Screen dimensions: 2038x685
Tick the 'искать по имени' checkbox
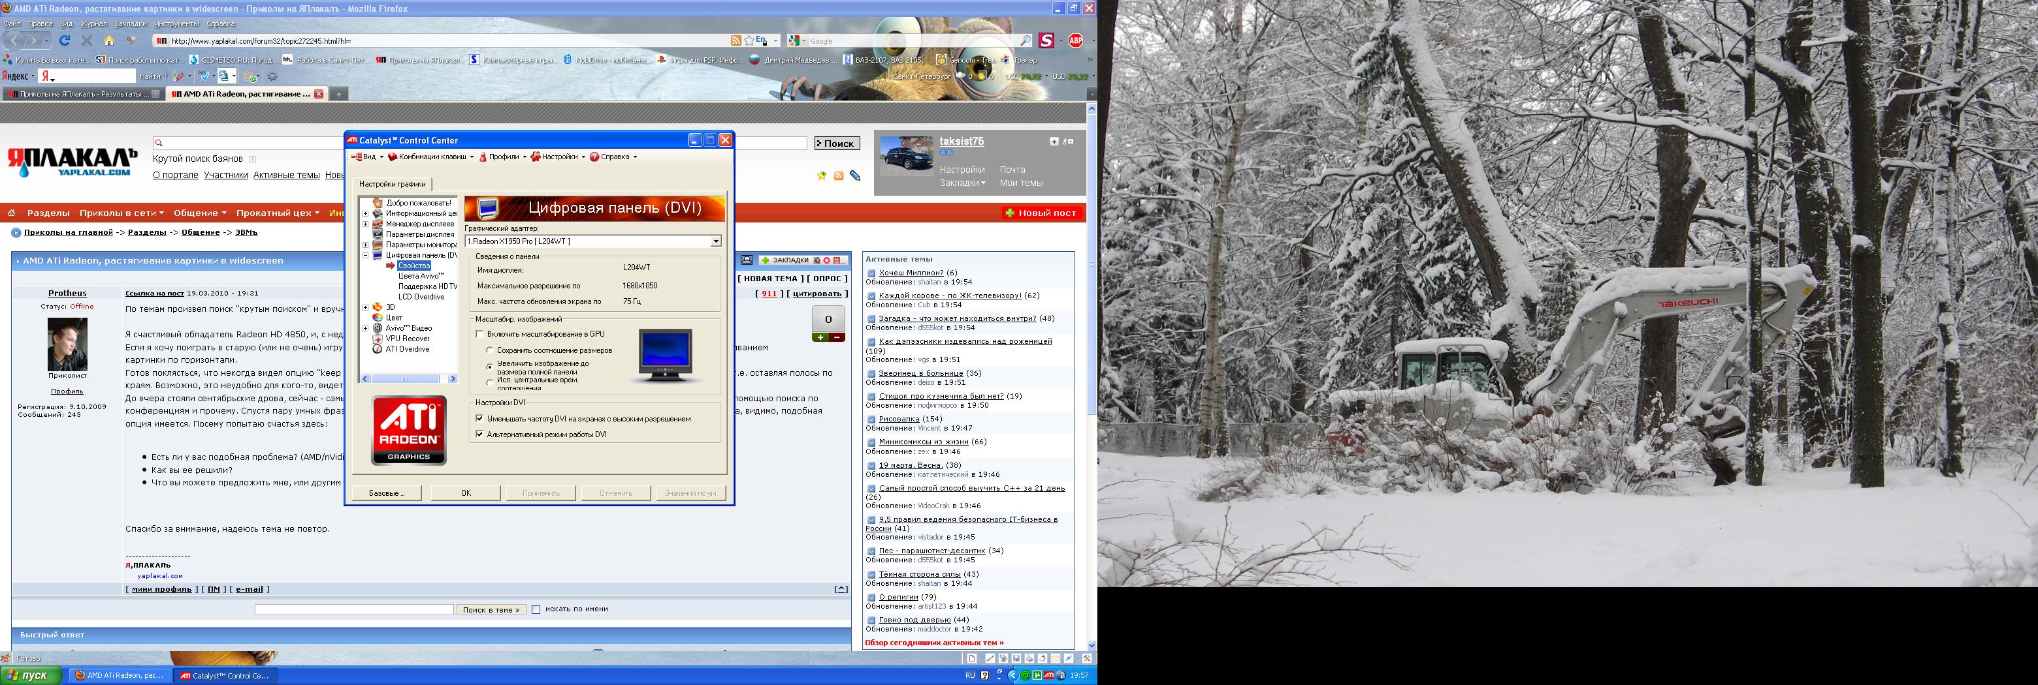[536, 610]
